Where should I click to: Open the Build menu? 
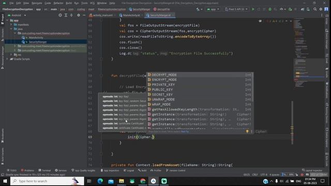[69, 3]
